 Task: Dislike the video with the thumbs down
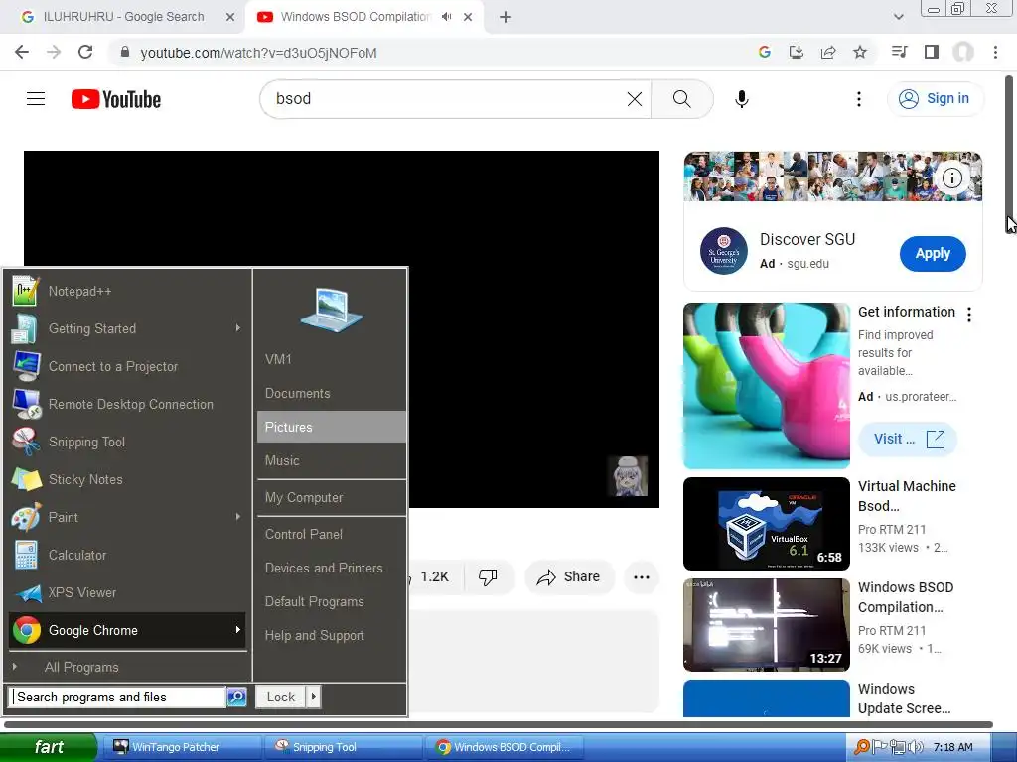tap(488, 576)
